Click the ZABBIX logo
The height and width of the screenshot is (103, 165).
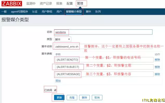point(12,4)
